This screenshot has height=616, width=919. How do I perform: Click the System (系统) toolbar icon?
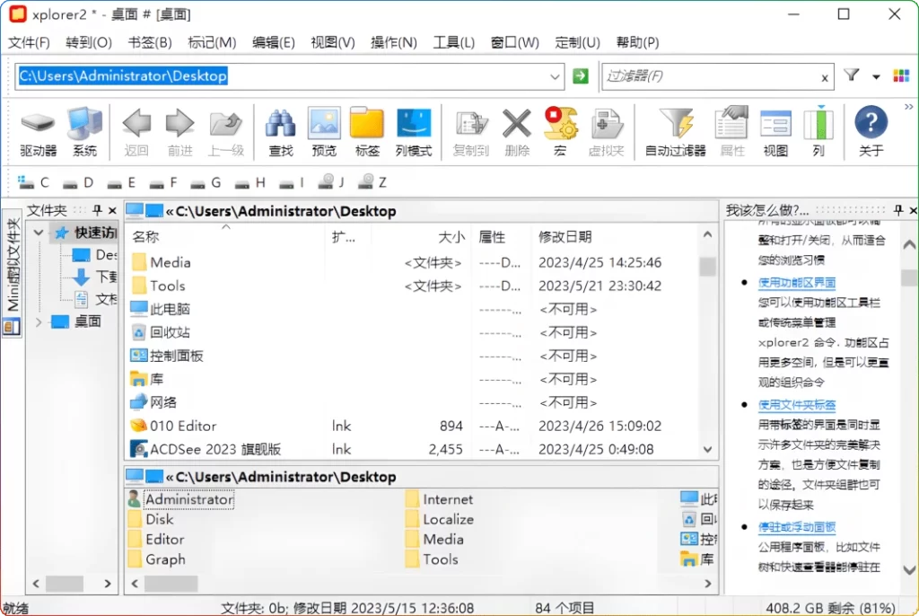point(85,132)
